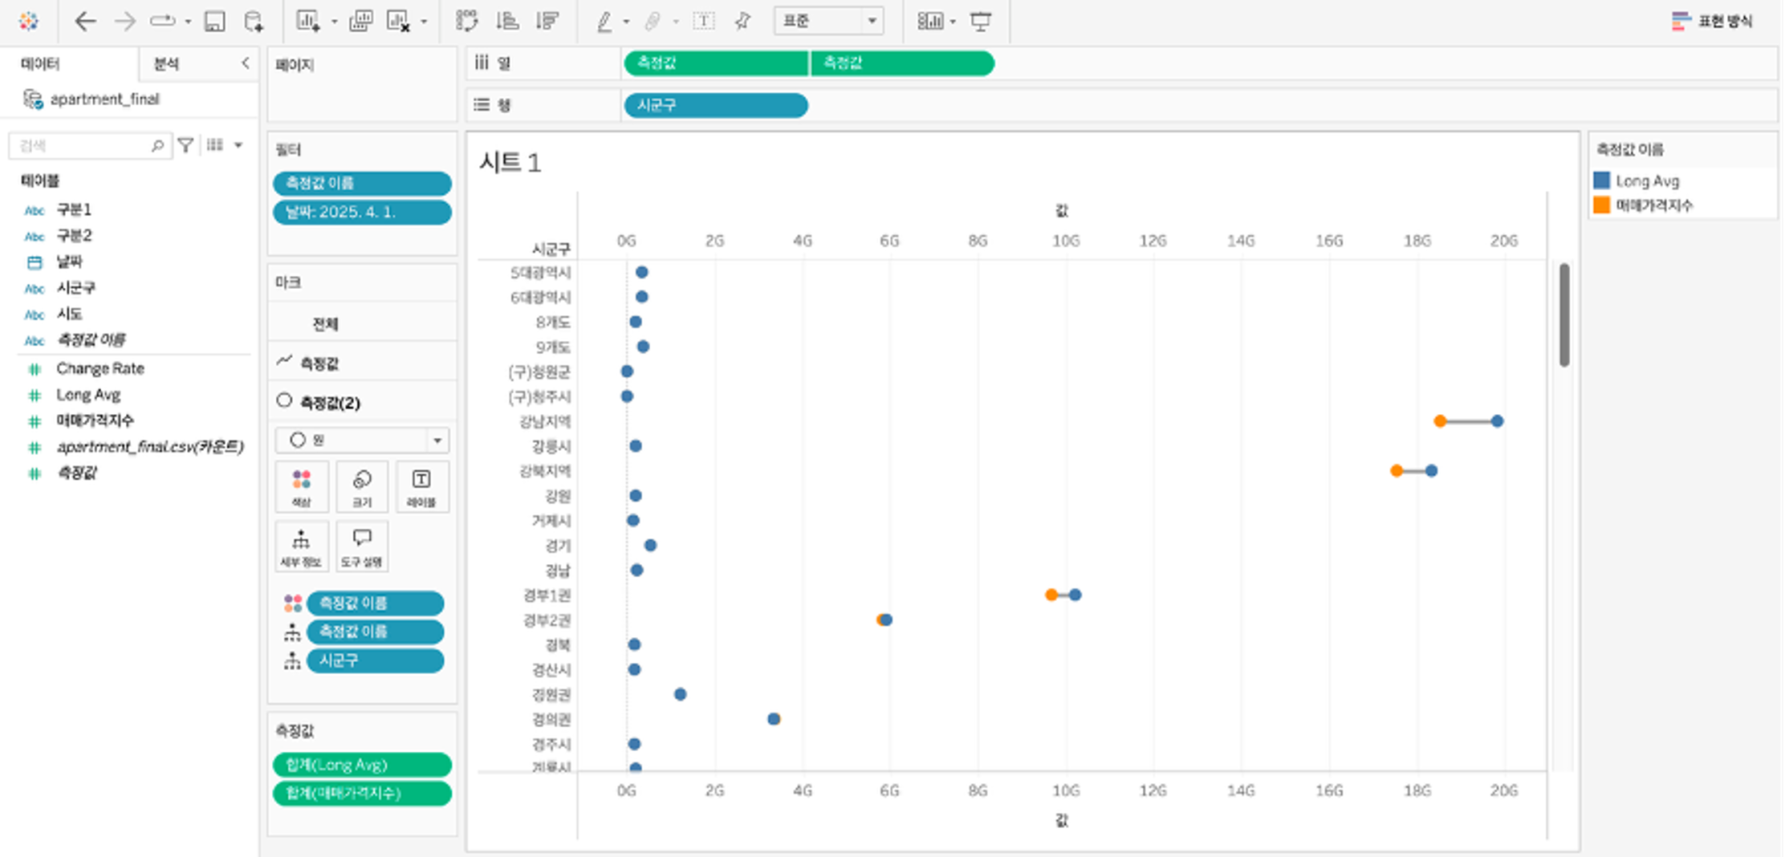Image resolution: width=1785 pixels, height=857 pixels.
Task: Toggle mark labels with the T icon
Action: tap(704, 22)
